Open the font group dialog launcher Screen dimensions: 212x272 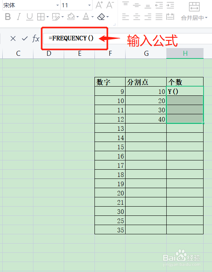tap(114, 25)
